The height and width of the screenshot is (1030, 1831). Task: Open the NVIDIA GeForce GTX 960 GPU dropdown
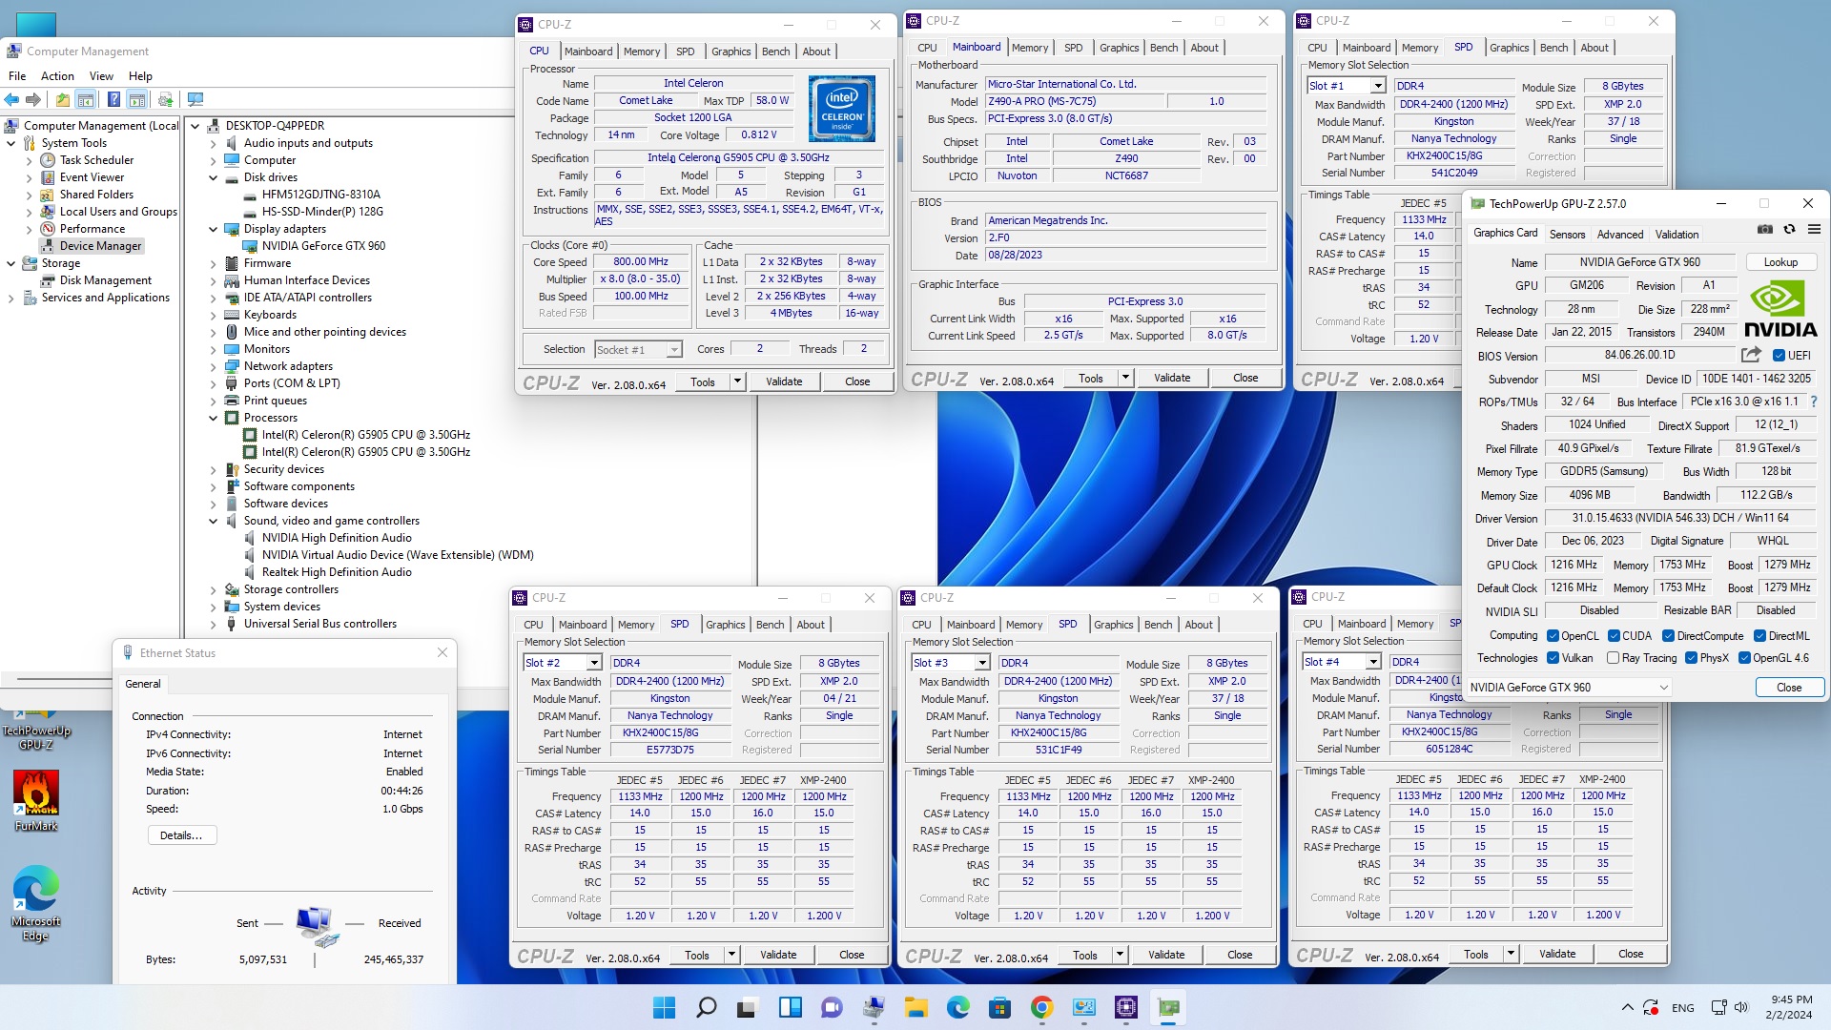(x=1663, y=688)
